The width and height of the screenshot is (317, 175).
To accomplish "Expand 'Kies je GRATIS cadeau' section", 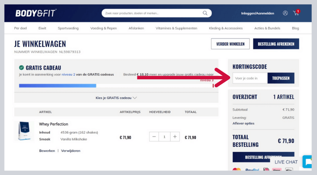I will coord(116,98).
